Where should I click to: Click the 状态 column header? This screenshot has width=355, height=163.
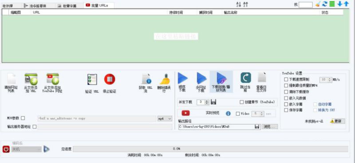[331, 12]
